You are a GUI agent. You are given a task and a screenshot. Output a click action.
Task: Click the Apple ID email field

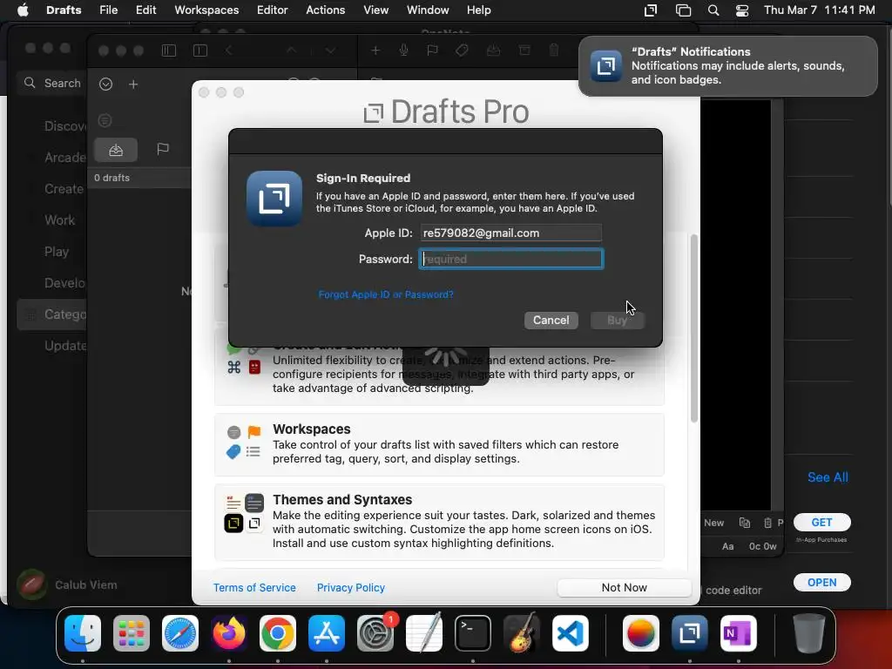click(x=510, y=233)
